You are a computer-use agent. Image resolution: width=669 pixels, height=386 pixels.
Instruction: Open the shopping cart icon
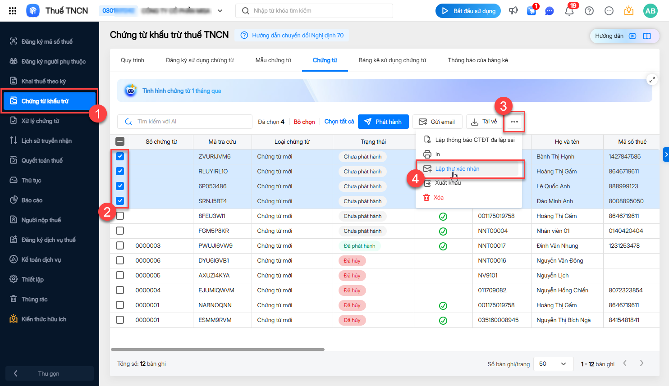(x=532, y=11)
